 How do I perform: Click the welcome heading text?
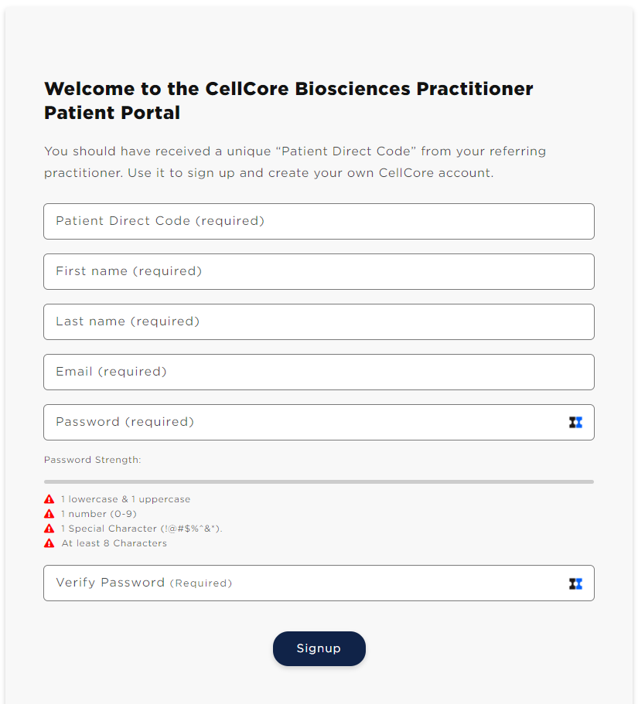coord(288,100)
